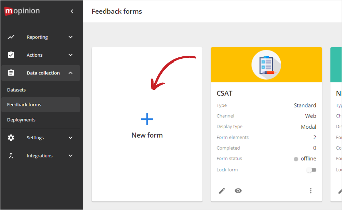Open Settings via the gear icon
342x210 pixels.
[x=11, y=138]
